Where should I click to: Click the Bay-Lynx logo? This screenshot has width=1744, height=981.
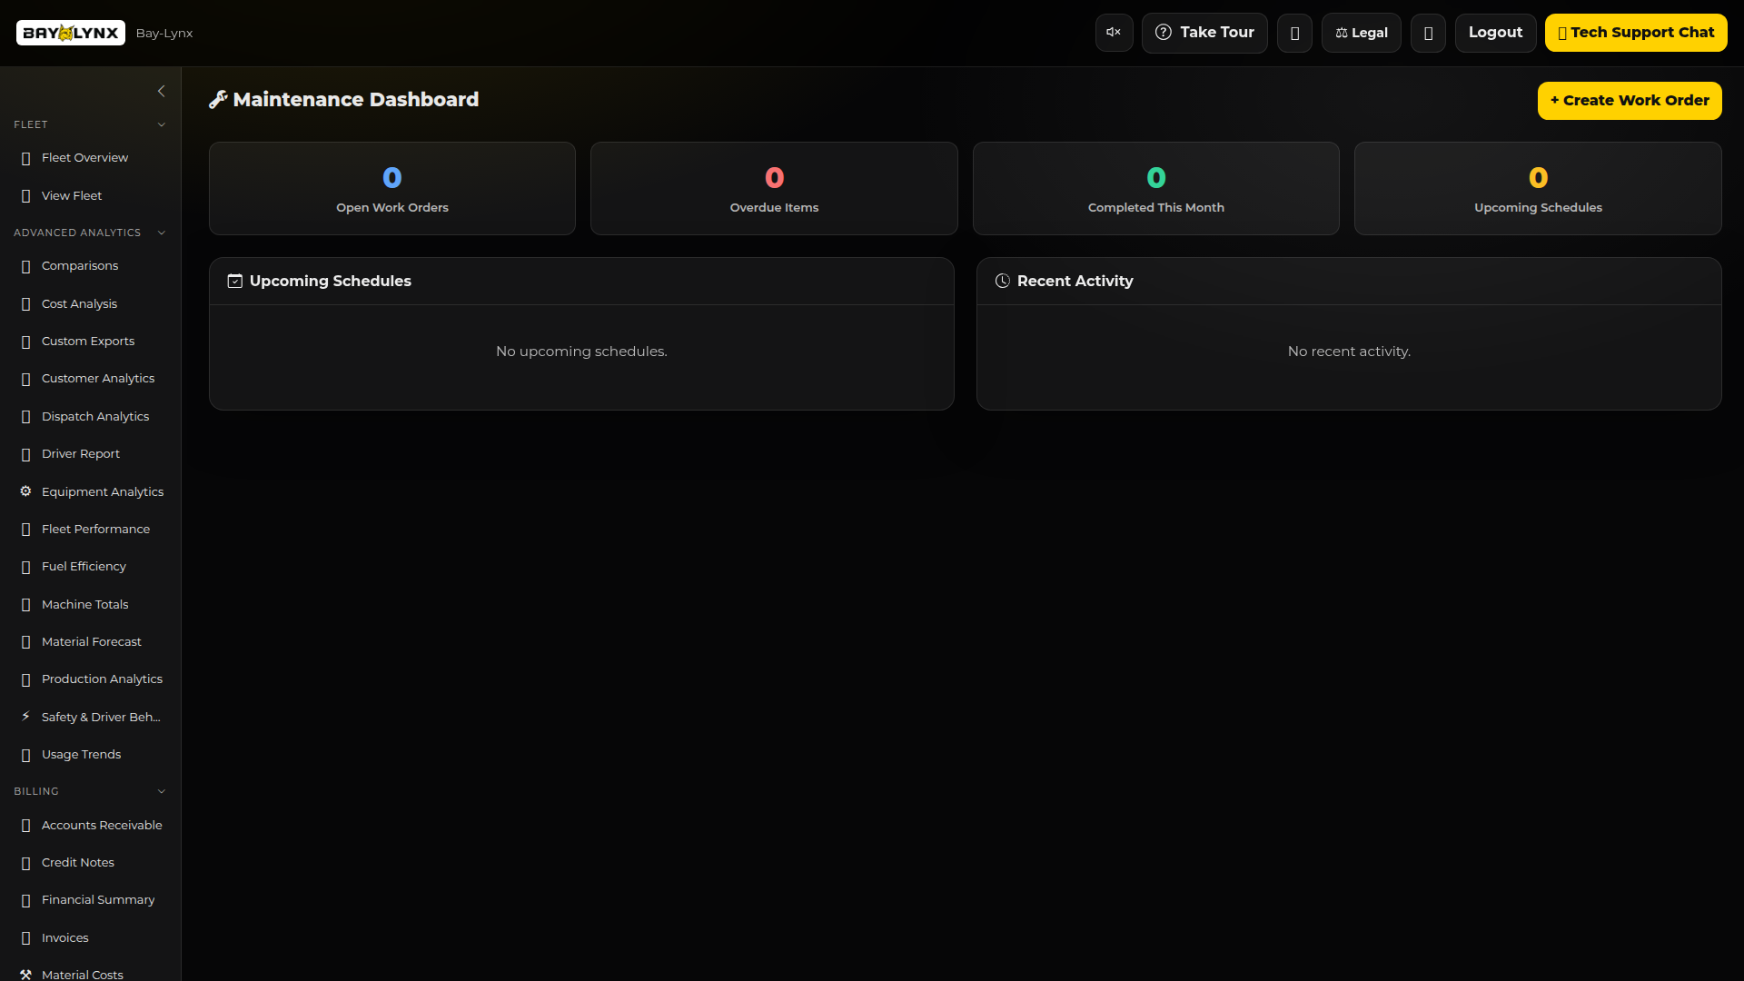pyautogui.click(x=70, y=33)
